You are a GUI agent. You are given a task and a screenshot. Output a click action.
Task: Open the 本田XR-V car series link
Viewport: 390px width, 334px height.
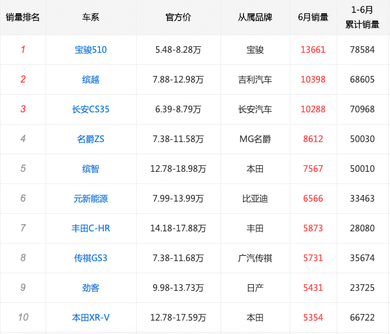91,318
